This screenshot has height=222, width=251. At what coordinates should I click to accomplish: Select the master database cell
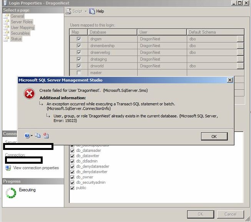[x=112, y=73]
